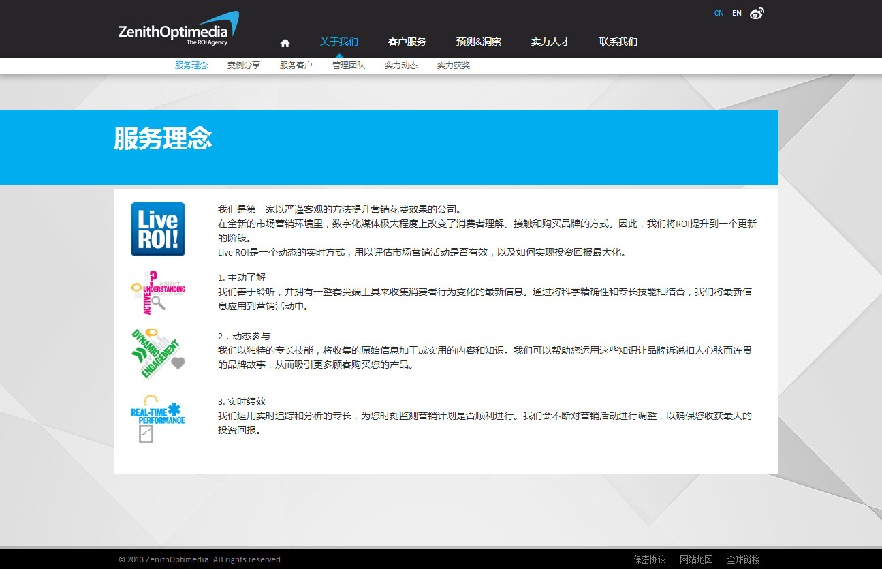Viewport: 882px width, 569px height.
Task: Switch language to EN
Action: point(737,13)
